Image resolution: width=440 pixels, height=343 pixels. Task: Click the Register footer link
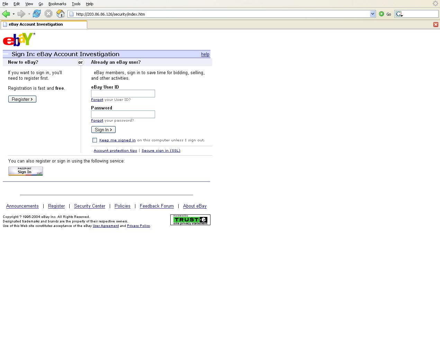(56, 206)
